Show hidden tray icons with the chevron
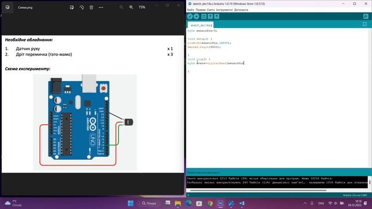The image size is (372, 209). coord(305,203)
